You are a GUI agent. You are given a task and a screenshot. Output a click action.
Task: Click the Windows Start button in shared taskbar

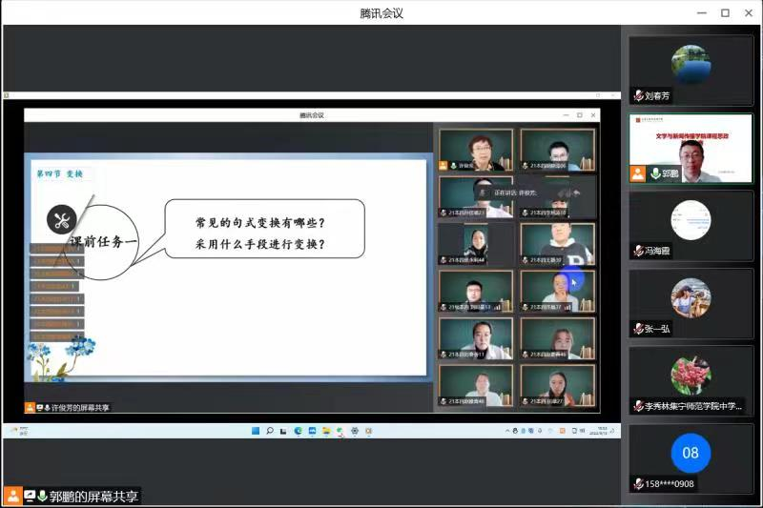point(256,431)
